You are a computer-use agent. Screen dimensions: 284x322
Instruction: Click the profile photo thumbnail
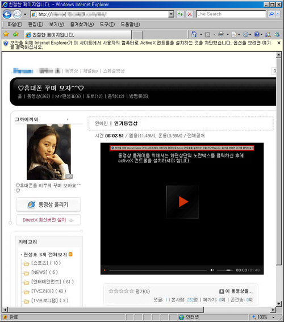pos(49,152)
